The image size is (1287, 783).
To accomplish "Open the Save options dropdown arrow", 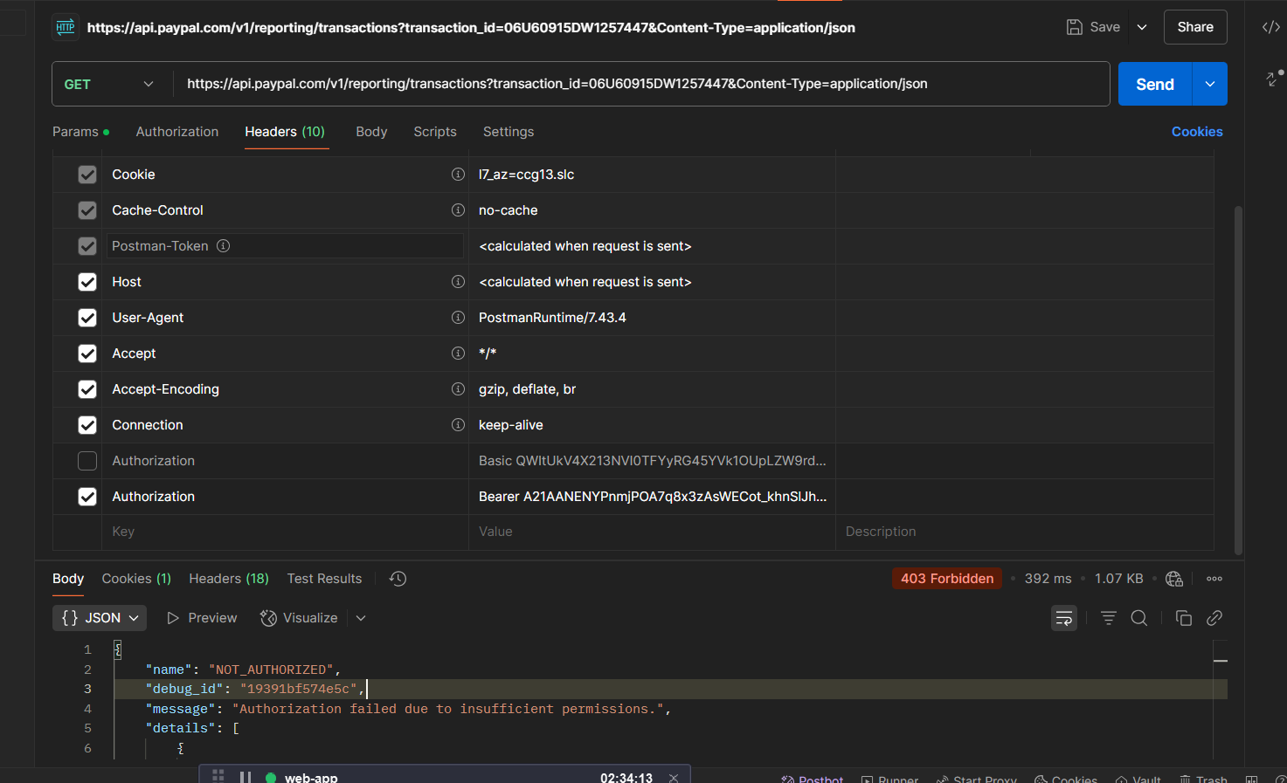I will (x=1142, y=27).
